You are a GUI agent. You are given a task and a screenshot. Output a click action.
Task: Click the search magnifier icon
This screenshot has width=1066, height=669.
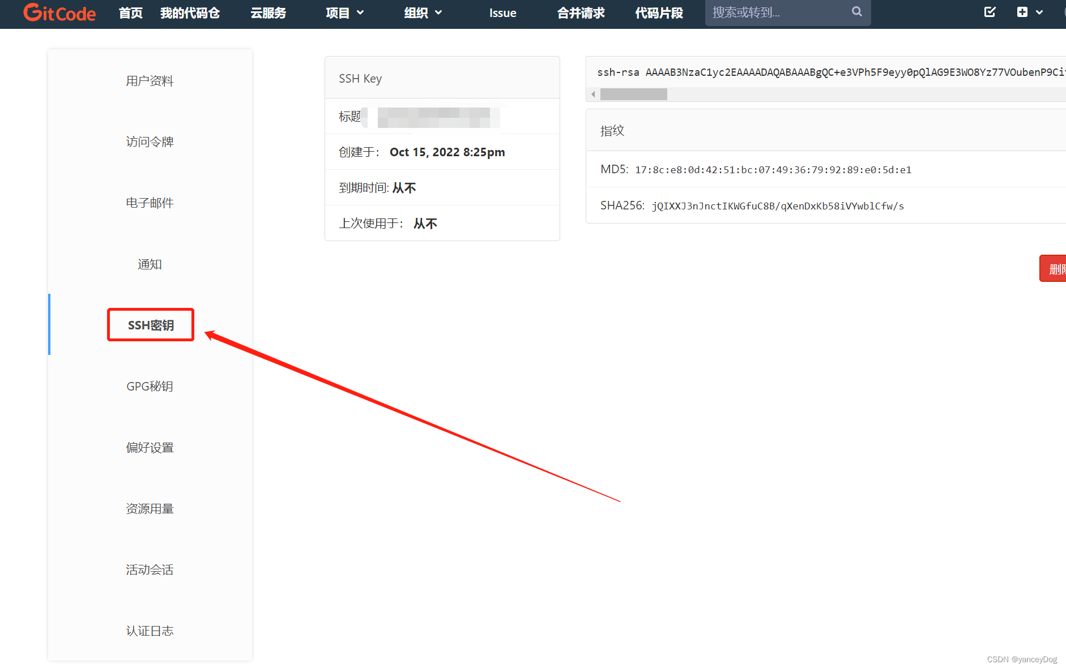coord(856,12)
